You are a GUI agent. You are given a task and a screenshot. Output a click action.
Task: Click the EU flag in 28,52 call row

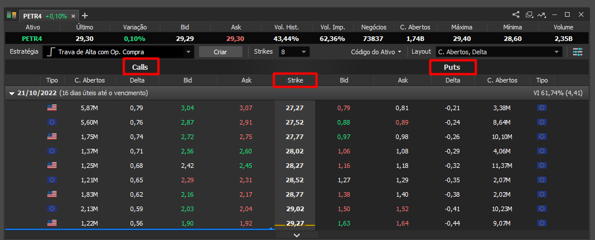coord(52,180)
